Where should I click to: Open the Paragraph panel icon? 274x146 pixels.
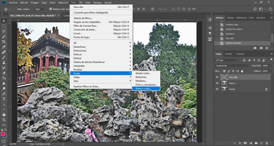[x=210, y=33]
